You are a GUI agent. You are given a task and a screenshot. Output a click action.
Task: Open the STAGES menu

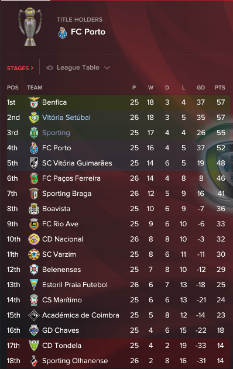click(20, 68)
